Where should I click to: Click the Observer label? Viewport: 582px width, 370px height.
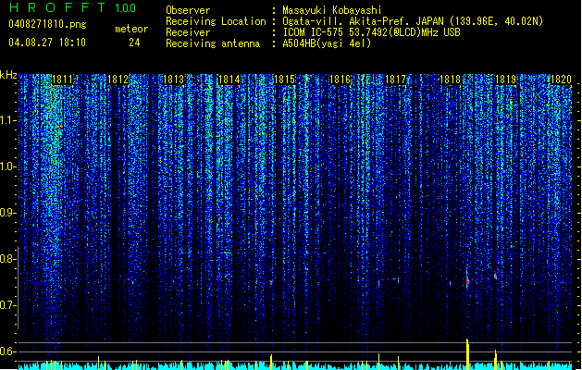pyautogui.click(x=188, y=10)
